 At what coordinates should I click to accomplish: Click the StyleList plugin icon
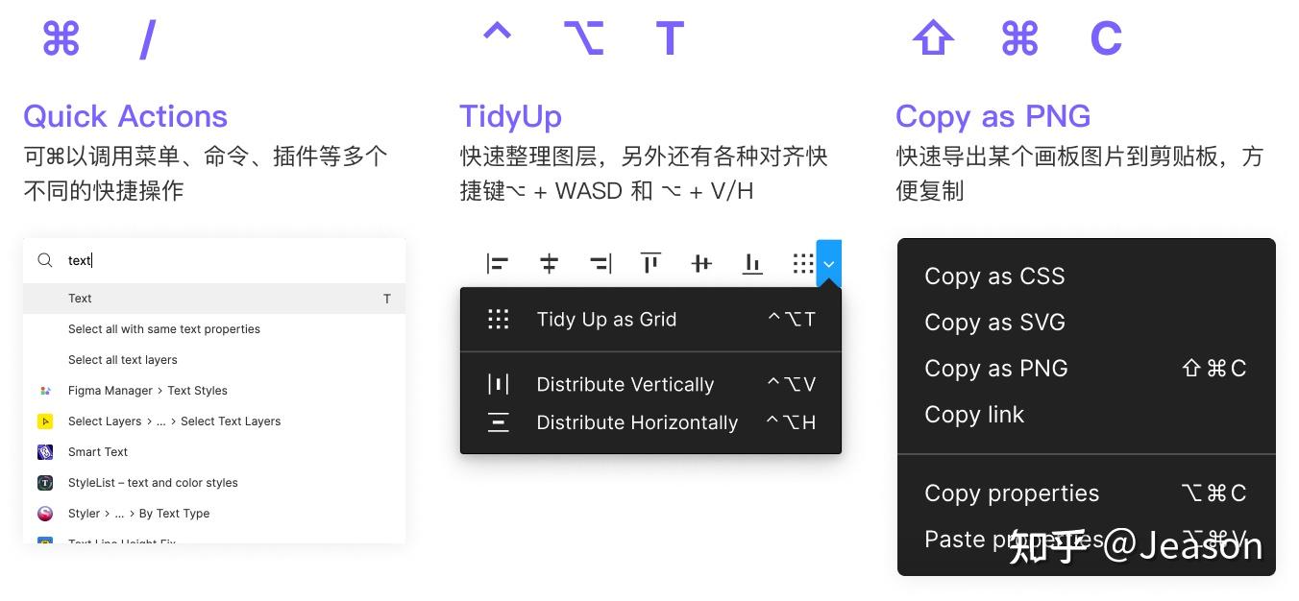45,483
